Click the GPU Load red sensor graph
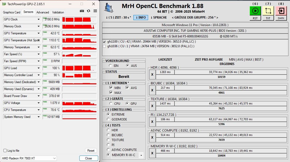 pyautogui.click(x=79, y=68)
